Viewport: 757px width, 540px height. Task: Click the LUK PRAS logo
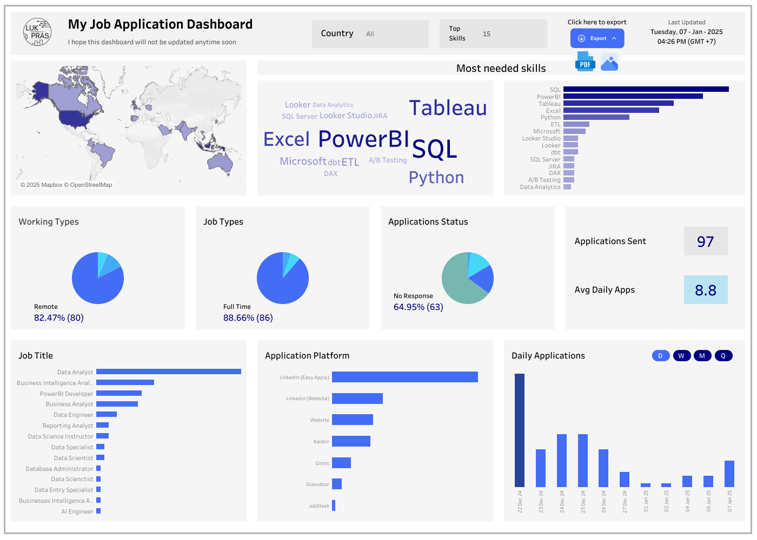click(37, 32)
